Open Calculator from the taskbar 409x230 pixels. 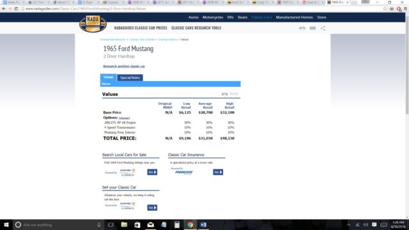point(177,224)
